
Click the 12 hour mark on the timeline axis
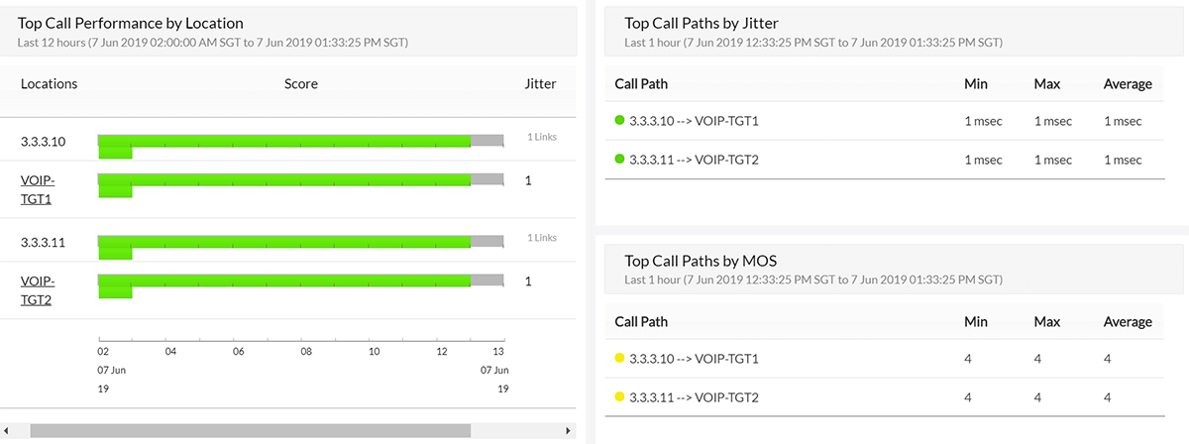point(441,351)
